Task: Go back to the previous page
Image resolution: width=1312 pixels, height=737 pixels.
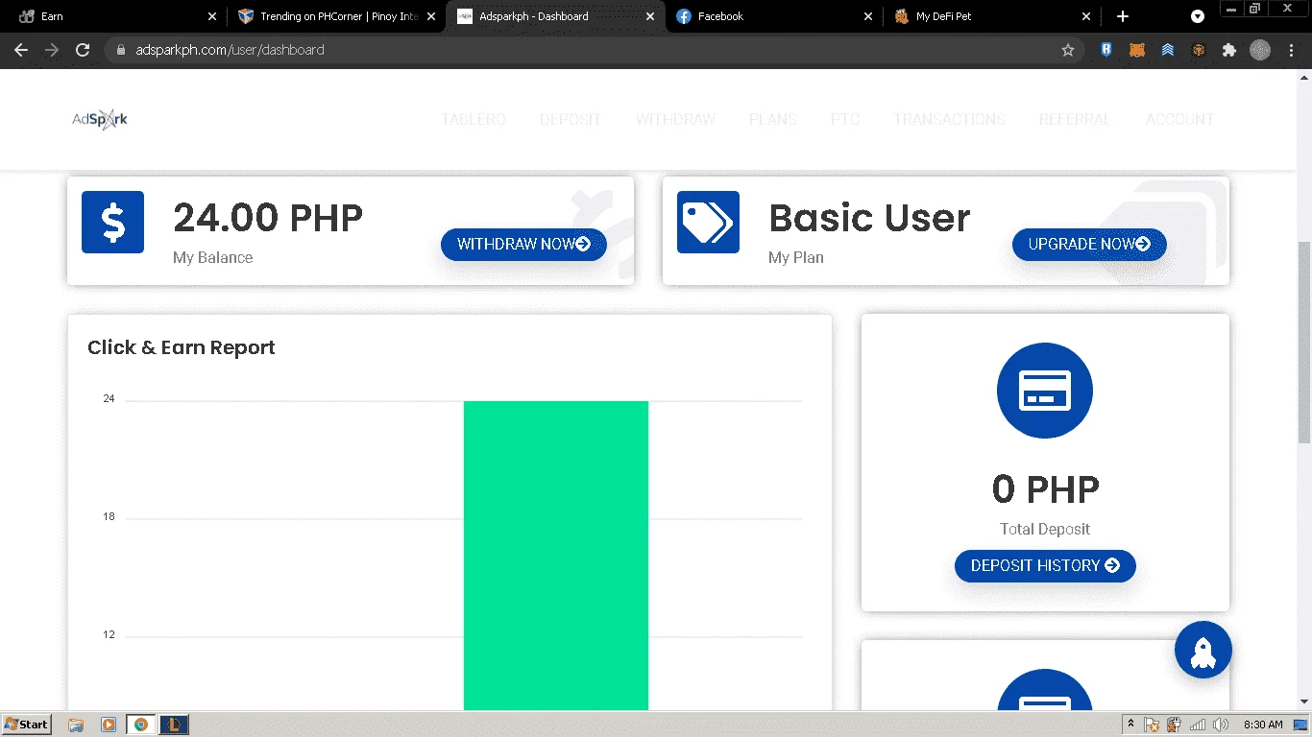Action: (x=21, y=50)
